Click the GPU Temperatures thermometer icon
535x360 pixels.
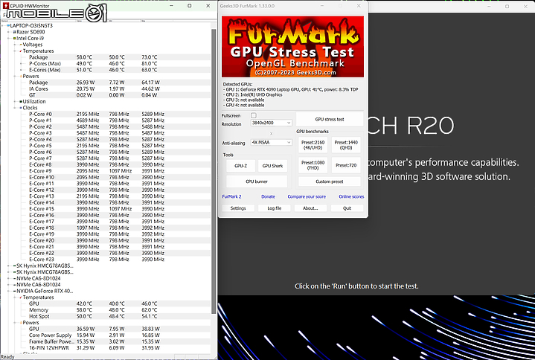[21, 298]
